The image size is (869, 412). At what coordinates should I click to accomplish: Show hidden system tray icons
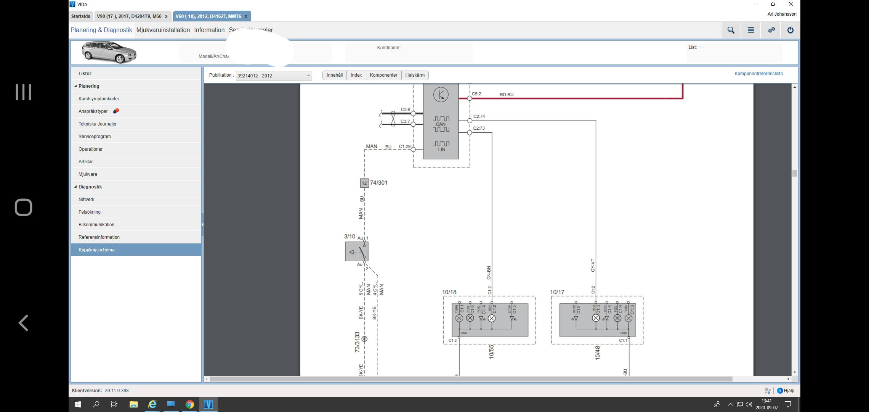point(730,404)
